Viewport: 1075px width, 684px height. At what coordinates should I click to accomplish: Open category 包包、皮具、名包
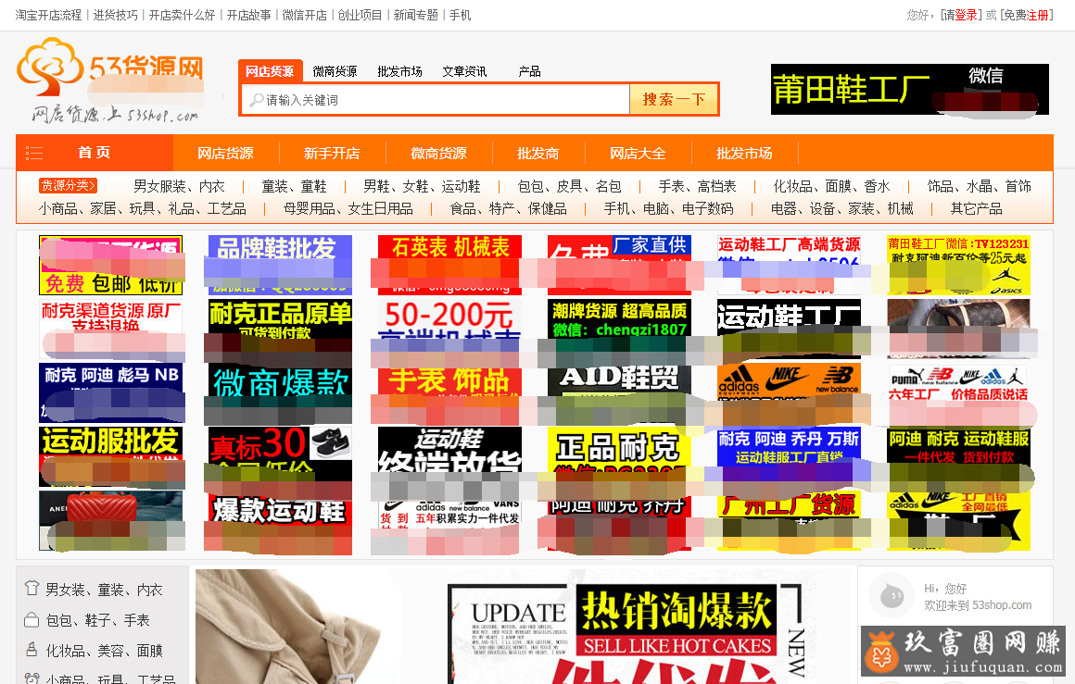[569, 186]
